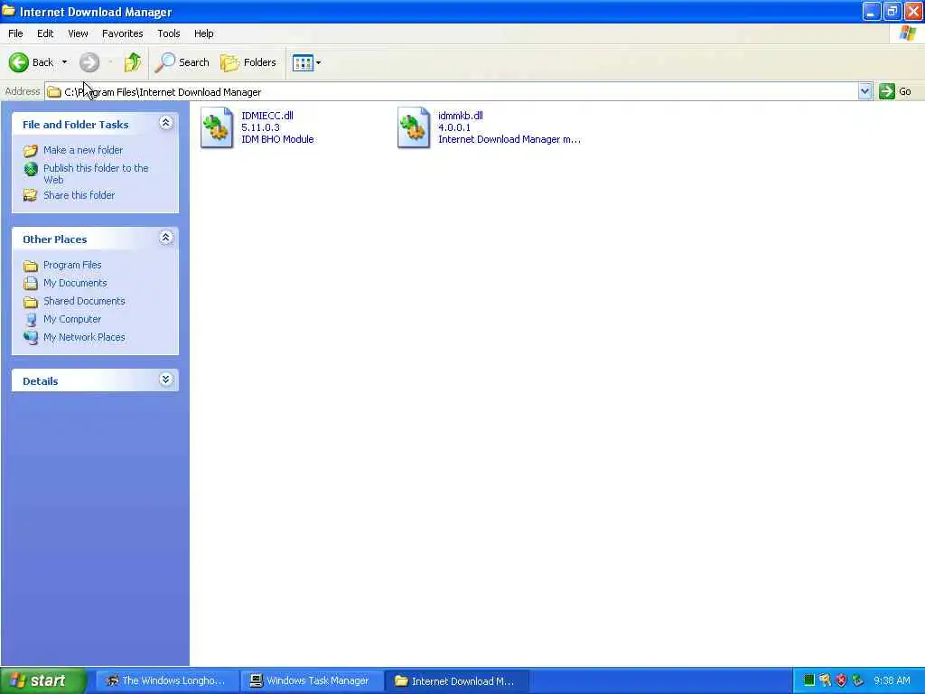Switch to Windows Task Manager taskbar button
The height and width of the screenshot is (694, 925).
312,680
